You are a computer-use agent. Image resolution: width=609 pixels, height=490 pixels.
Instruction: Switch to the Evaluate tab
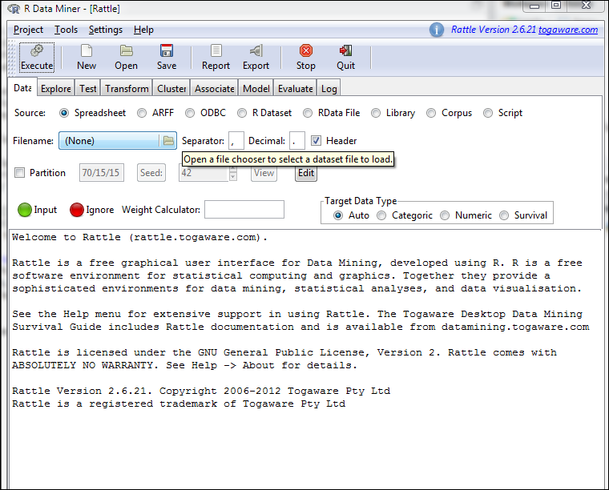pos(295,88)
